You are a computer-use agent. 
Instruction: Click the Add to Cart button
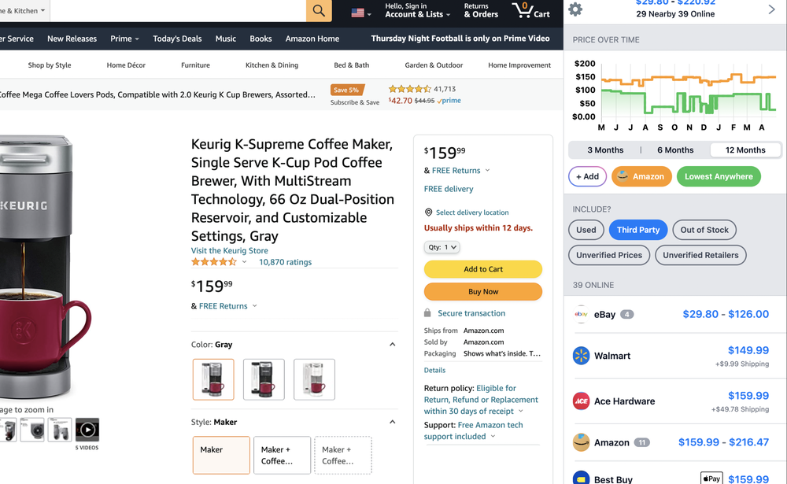(x=482, y=269)
